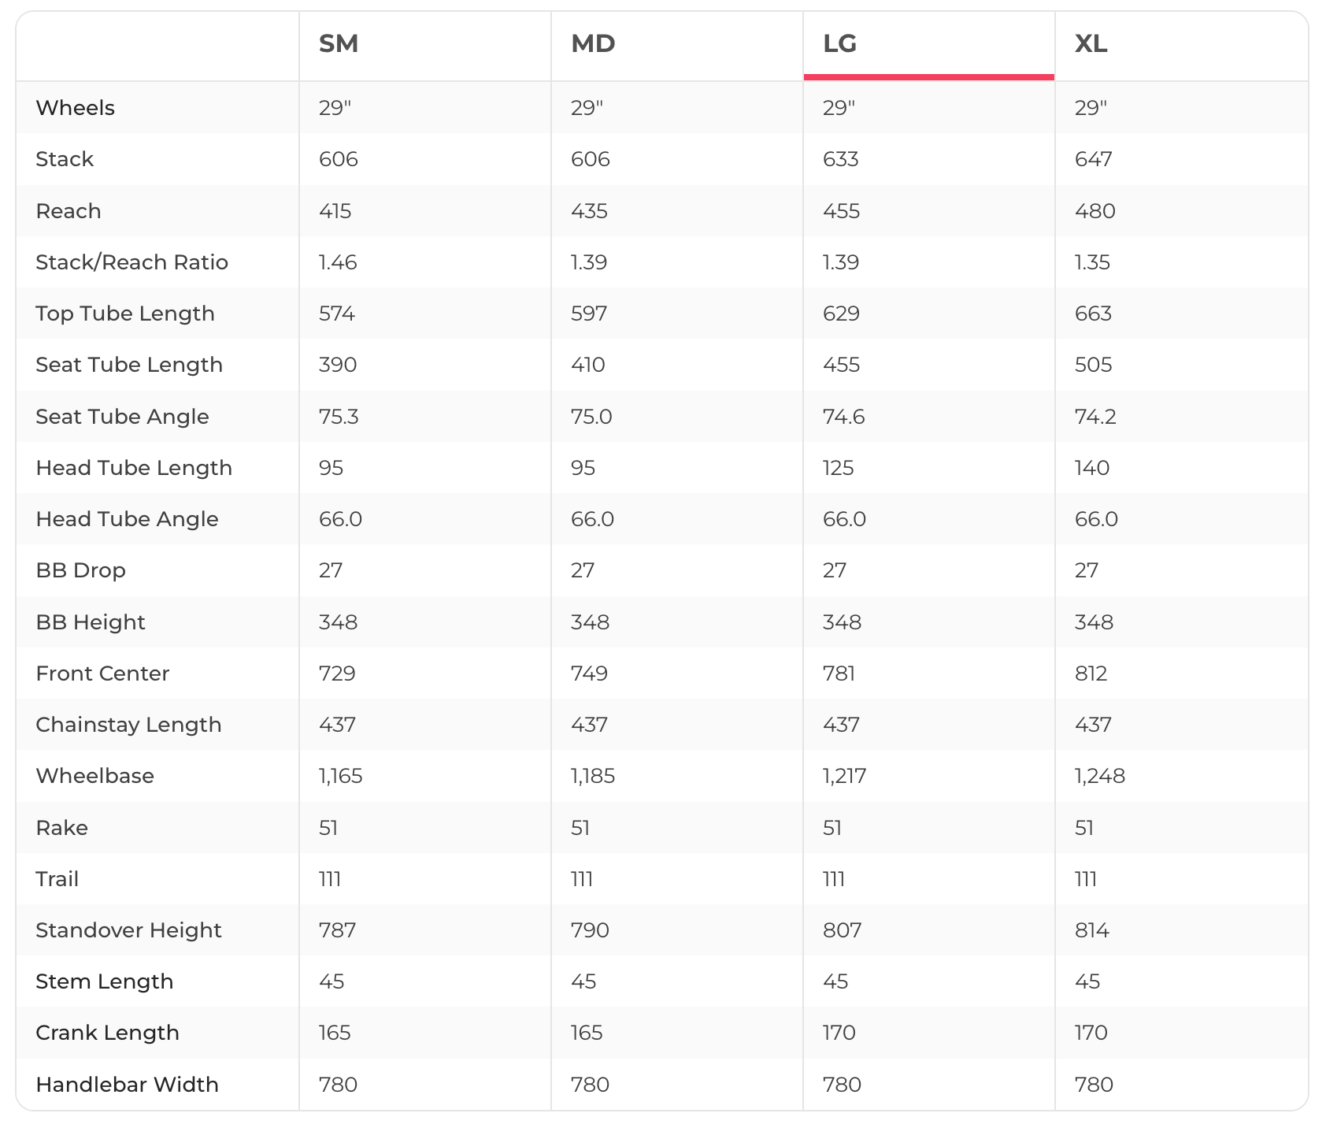
Task: Click Front Center value 729
Action: [337, 673]
